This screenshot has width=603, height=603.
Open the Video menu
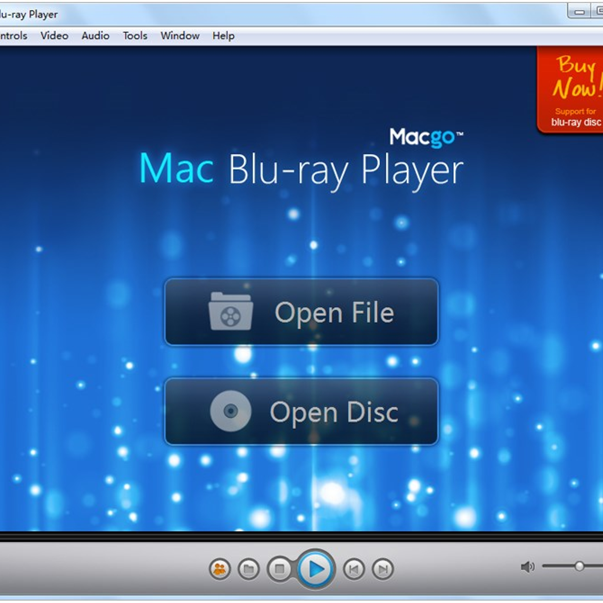click(x=54, y=36)
